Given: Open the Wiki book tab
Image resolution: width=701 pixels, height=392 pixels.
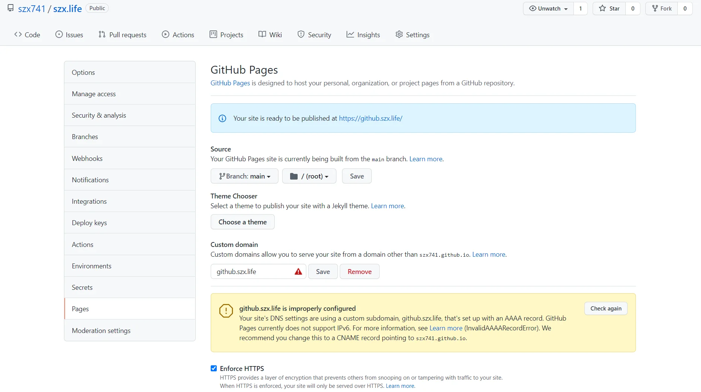Looking at the screenshot, I should click(x=270, y=35).
